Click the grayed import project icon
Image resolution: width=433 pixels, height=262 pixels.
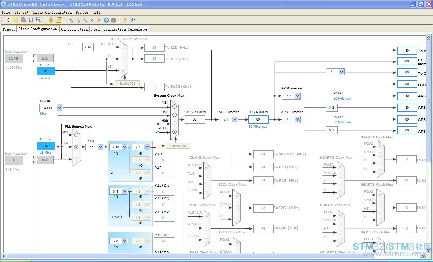point(23,20)
